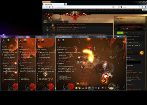Go to the browser Home page icon
The width and height of the screenshot is (147, 105).
click(x=143, y=7)
